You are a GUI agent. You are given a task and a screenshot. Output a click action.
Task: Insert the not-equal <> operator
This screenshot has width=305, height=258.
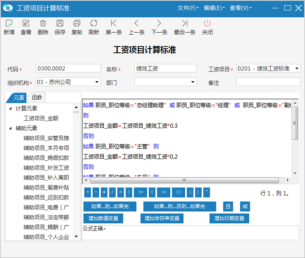(179, 192)
